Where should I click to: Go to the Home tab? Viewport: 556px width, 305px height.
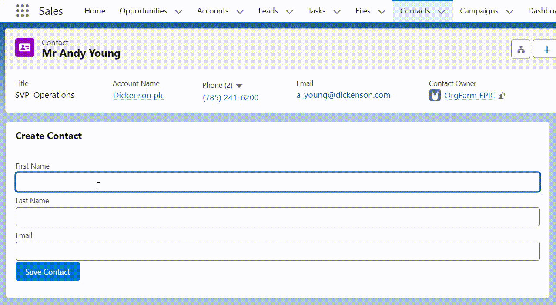pyautogui.click(x=95, y=11)
